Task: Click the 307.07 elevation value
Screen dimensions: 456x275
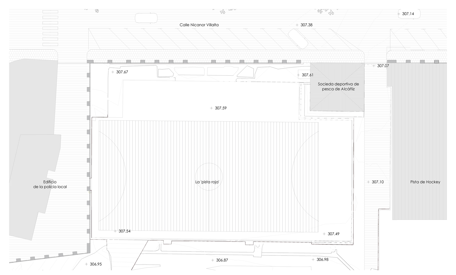Action: (383, 66)
